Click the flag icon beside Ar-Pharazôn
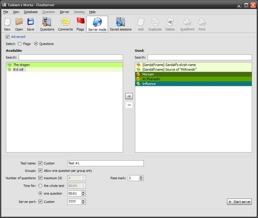This screenshot has height=218, width=258. tap(138, 79)
